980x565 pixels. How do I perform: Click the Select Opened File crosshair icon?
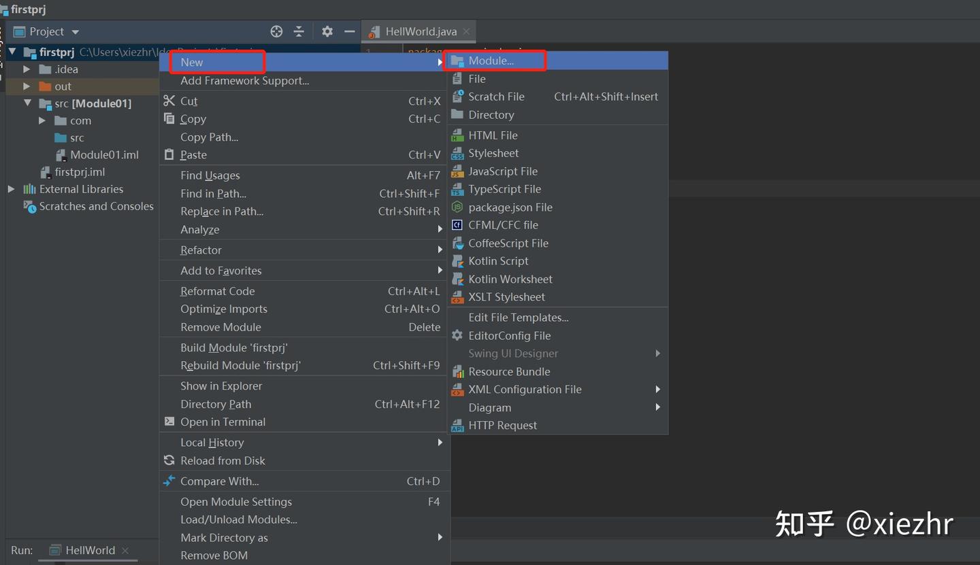coord(276,31)
